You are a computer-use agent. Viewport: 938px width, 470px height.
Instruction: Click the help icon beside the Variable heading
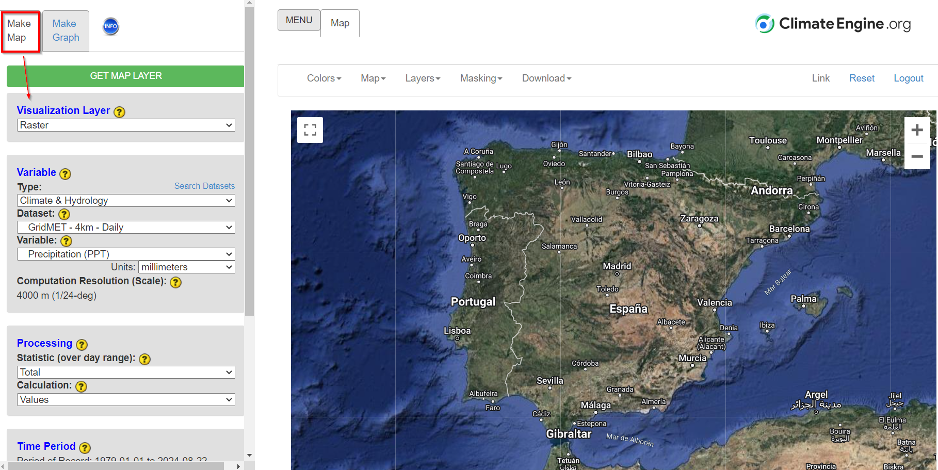[x=65, y=174]
